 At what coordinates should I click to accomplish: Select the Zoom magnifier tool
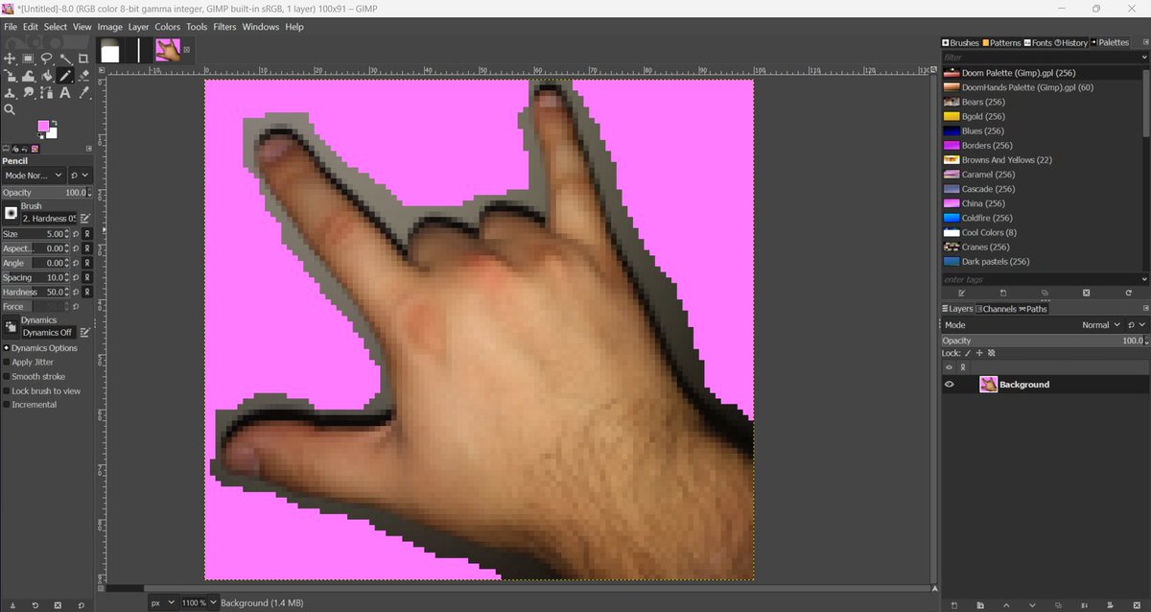[x=10, y=109]
